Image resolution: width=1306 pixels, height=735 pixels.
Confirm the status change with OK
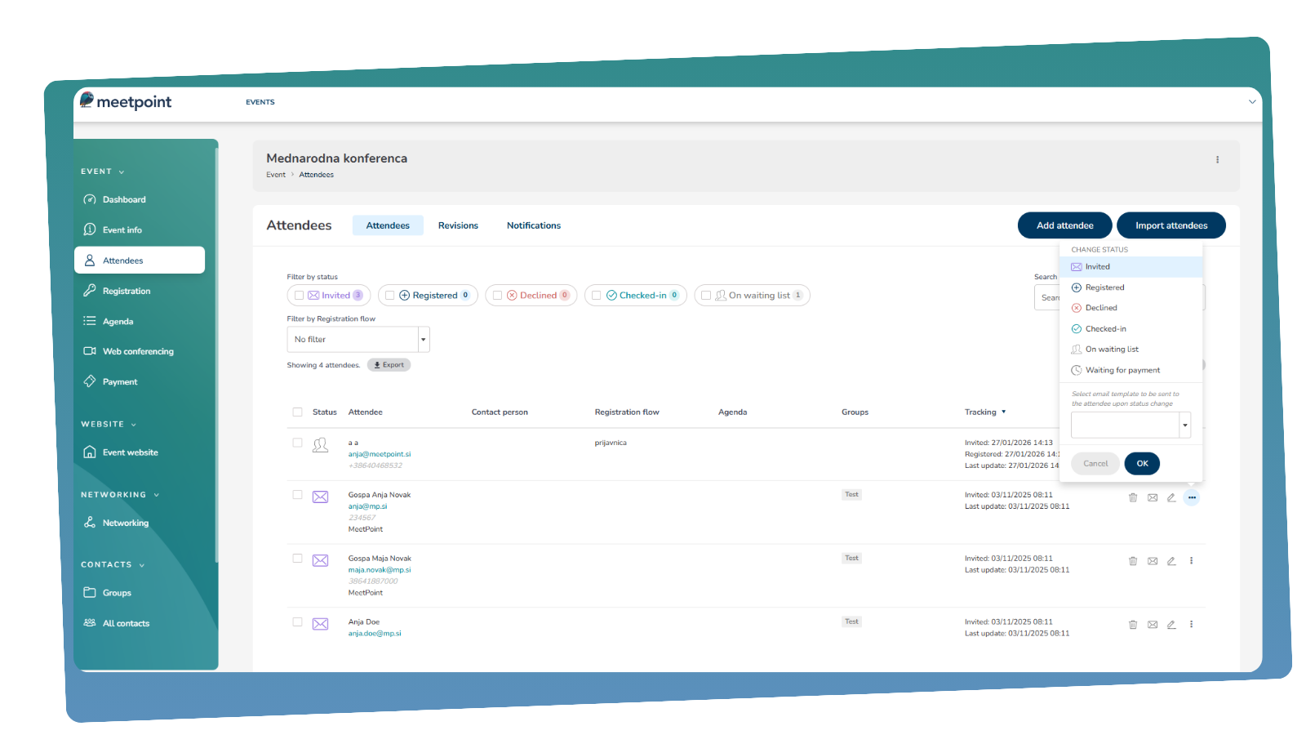(1142, 464)
